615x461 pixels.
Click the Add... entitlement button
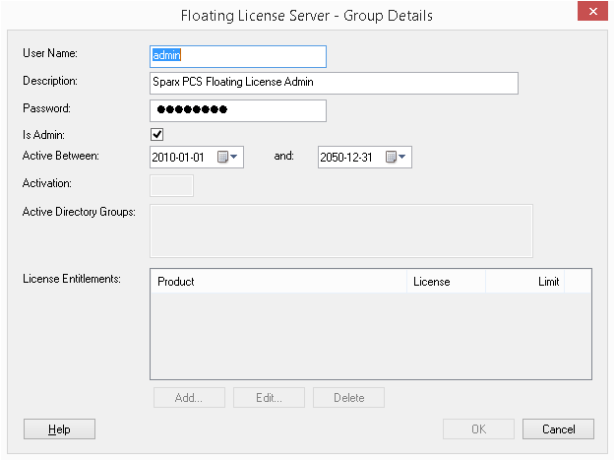(x=189, y=398)
